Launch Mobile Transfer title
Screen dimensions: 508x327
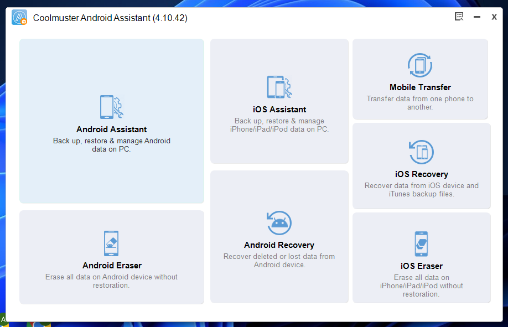[x=420, y=87]
